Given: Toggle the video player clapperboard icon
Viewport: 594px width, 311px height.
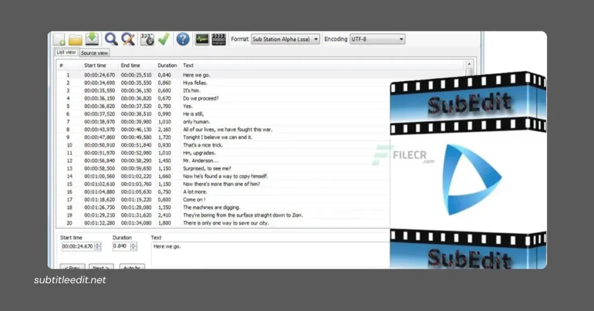Looking at the screenshot, I should tap(219, 39).
